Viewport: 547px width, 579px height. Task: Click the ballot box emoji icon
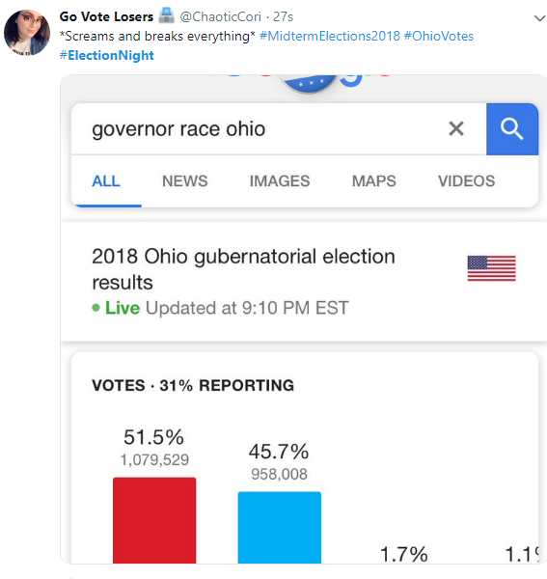(166, 15)
